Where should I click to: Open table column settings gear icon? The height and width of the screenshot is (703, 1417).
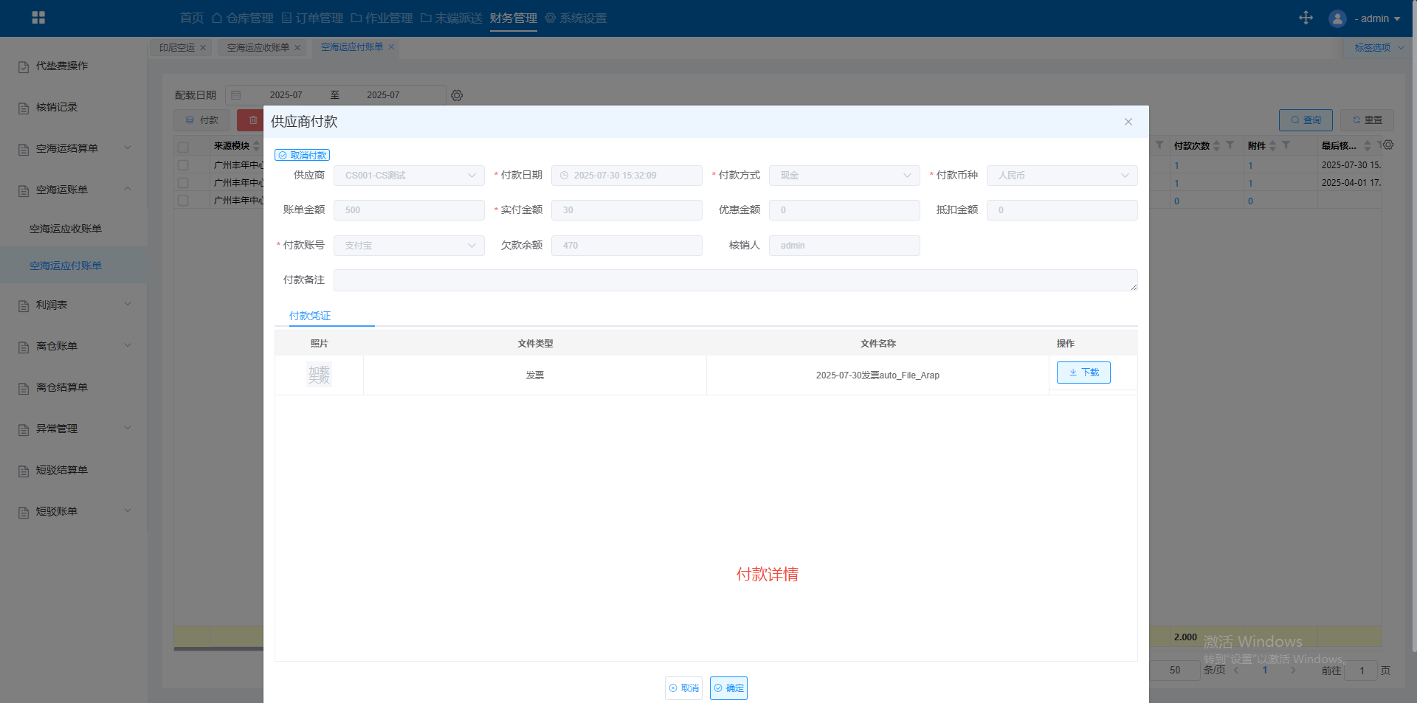1388,145
